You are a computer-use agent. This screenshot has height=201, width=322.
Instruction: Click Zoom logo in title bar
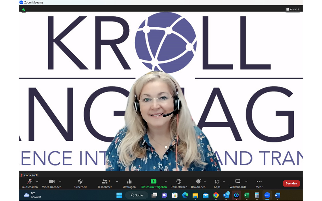tap(21, 3)
